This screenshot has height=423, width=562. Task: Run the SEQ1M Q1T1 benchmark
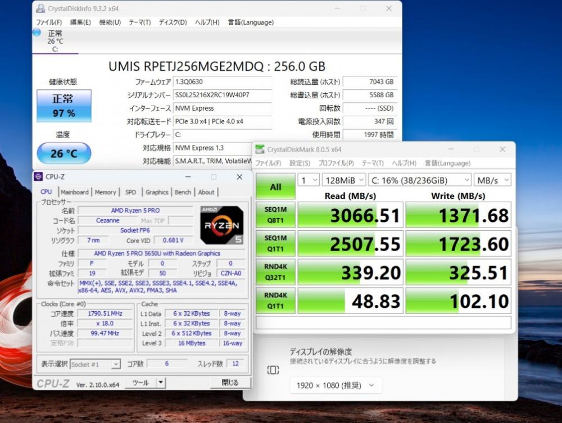coord(275,244)
